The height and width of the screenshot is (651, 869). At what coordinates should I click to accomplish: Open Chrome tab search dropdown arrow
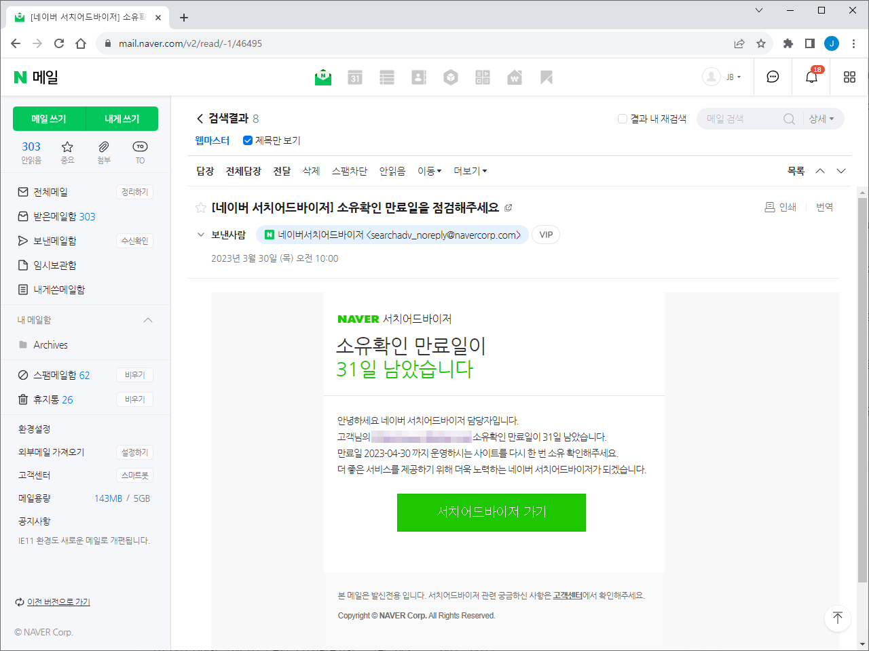759,10
